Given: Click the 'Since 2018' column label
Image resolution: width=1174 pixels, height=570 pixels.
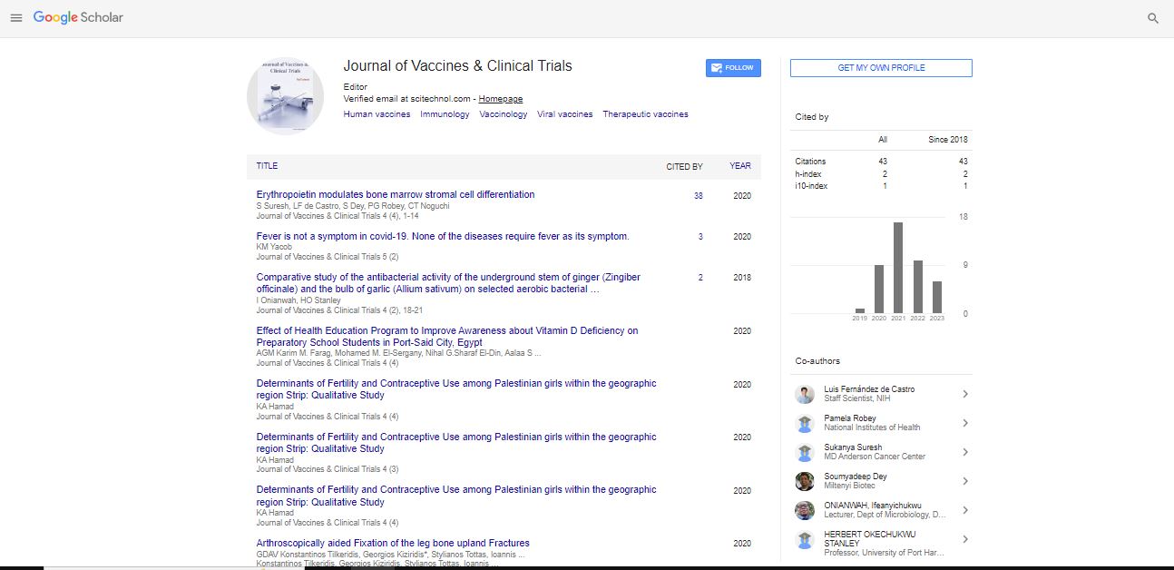Looking at the screenshot, I should [x=948, y=140].
